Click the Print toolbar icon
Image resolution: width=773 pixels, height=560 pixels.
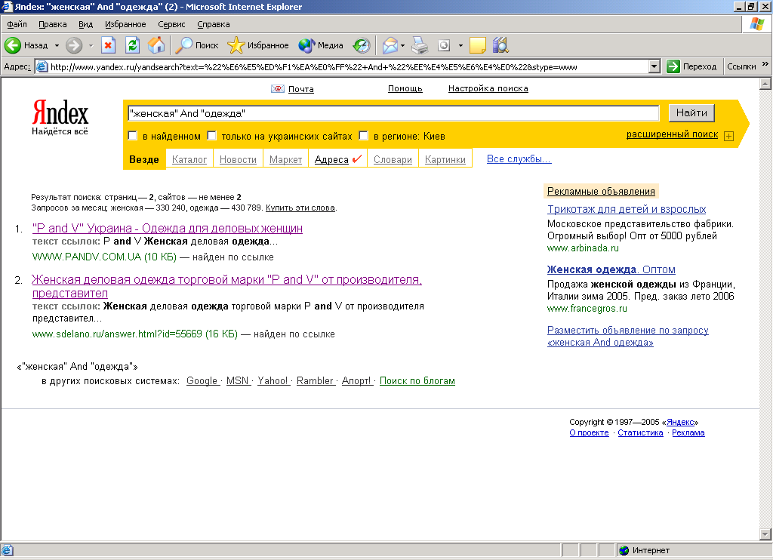click(420, 45)
